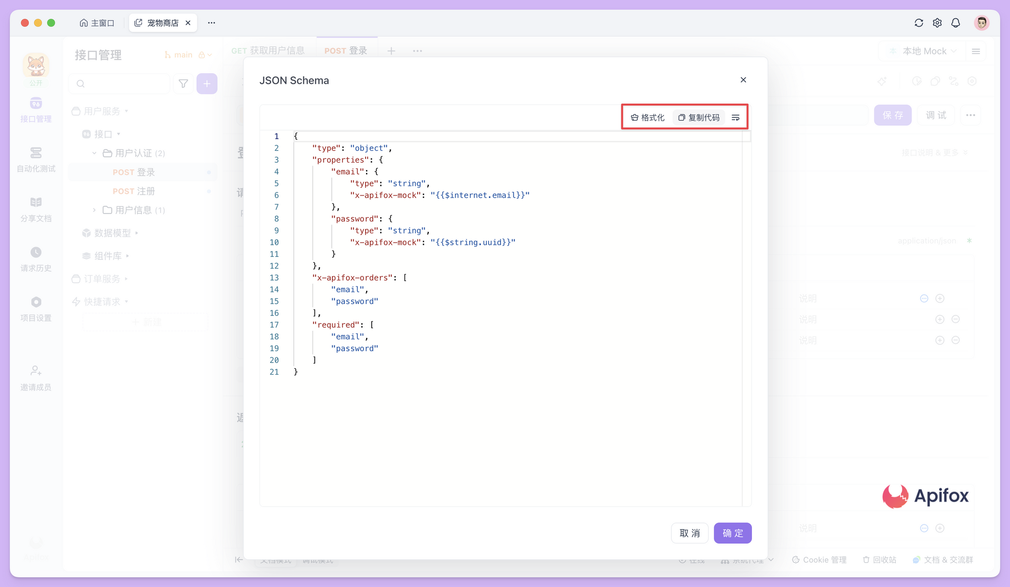Toggle word wrap in the code editor

pyautogui.click(x=736, y=117)
